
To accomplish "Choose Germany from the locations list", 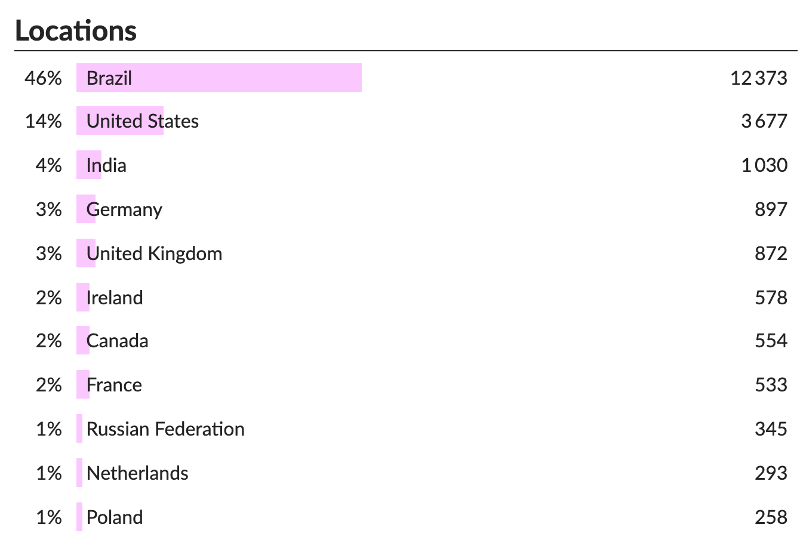I will [x=124, y=209].
